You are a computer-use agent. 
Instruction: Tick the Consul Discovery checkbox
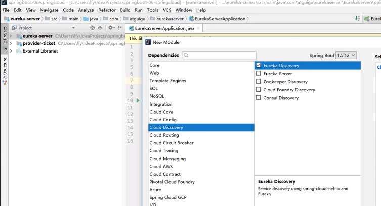pyautogui.click(x=258, y=97)
